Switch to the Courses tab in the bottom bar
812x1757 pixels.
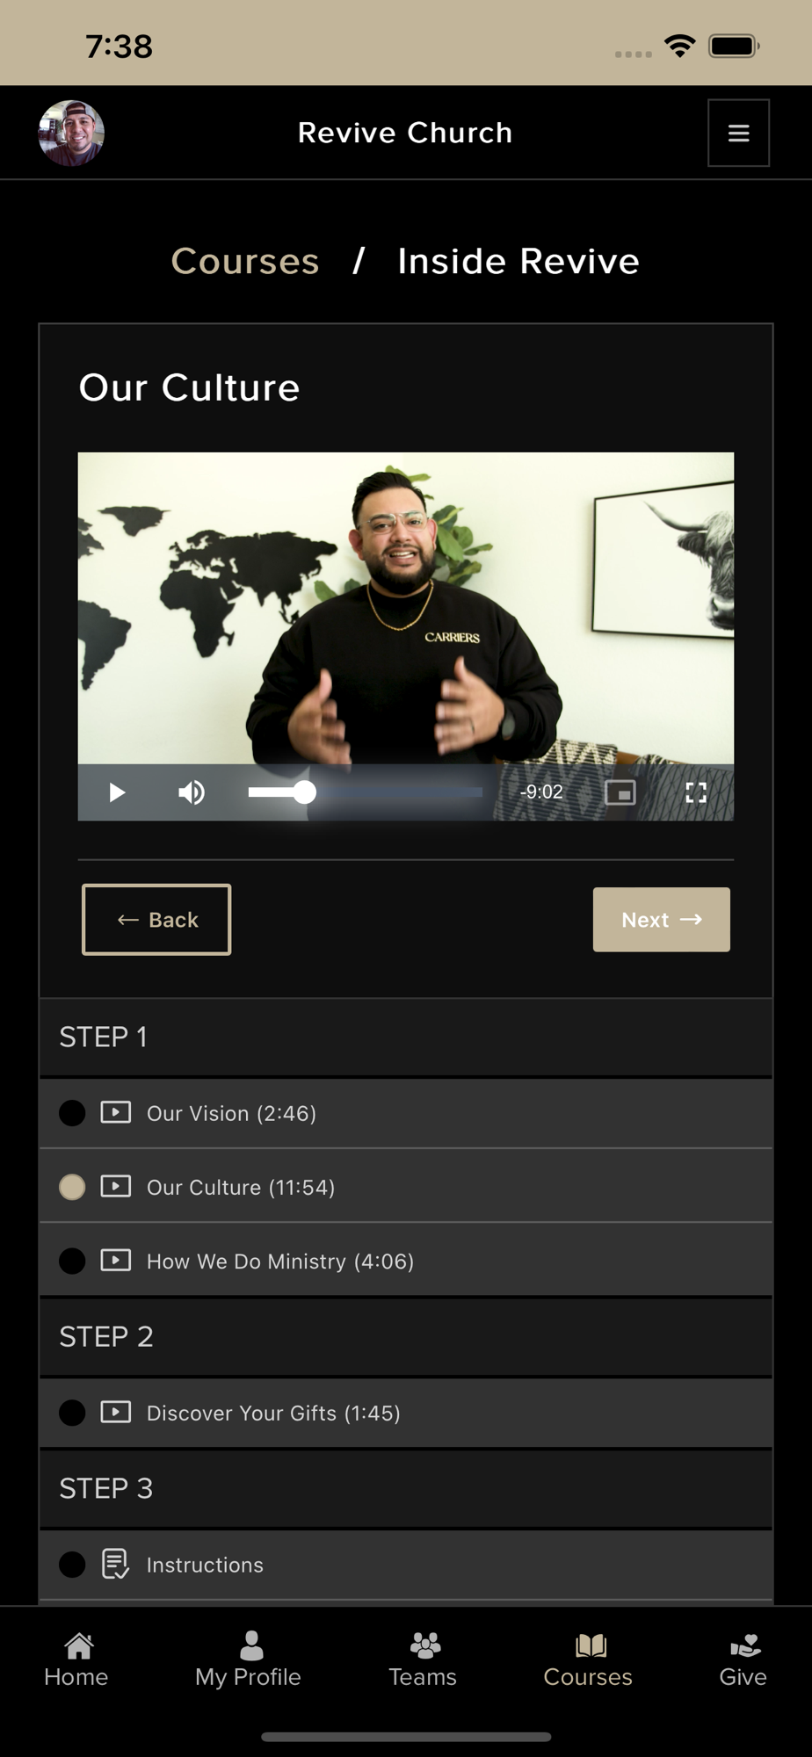588,1659
